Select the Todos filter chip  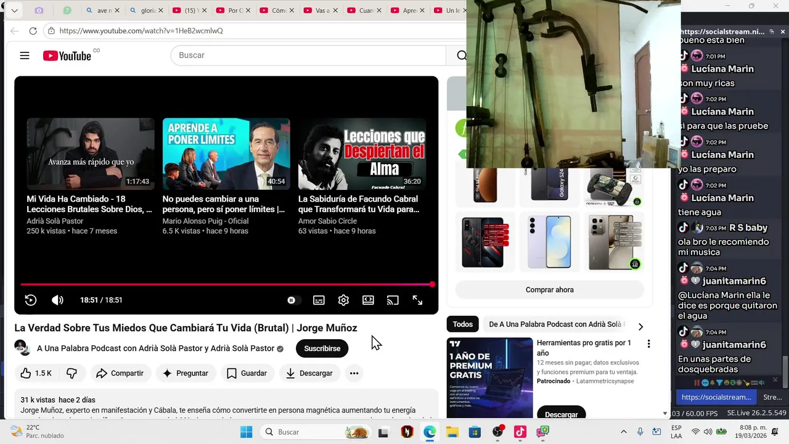click(463, 324)
